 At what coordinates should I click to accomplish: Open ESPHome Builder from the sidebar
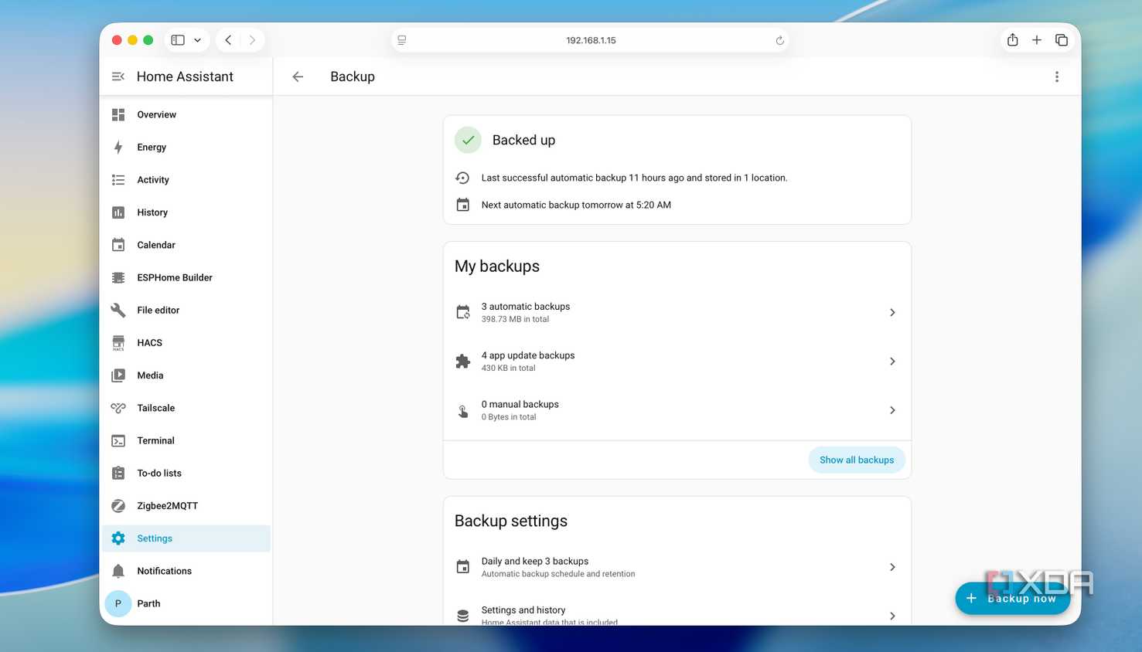(x=186, y=277)
